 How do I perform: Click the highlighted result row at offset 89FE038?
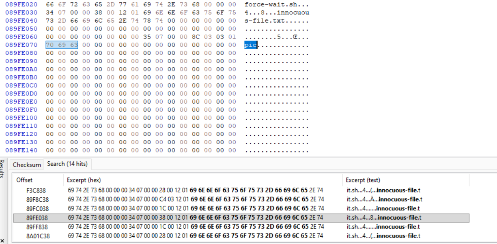pos(37,218)
